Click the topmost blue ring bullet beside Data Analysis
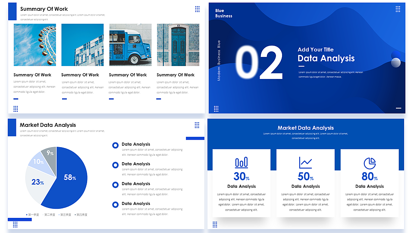 [116, 145]
